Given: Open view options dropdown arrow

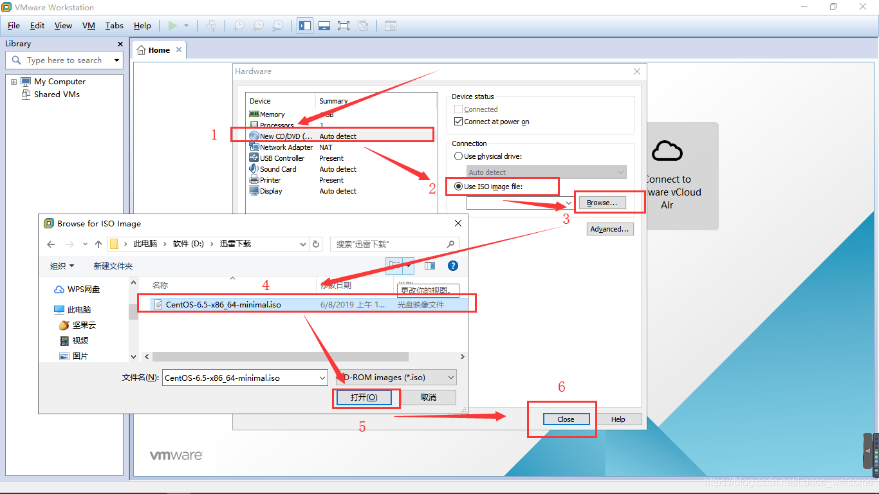Looking at the screenshot, I should 409,266.
